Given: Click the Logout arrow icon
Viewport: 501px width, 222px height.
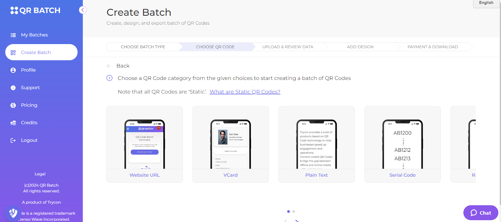Looking at the screenshot, I should click(13, 141).
